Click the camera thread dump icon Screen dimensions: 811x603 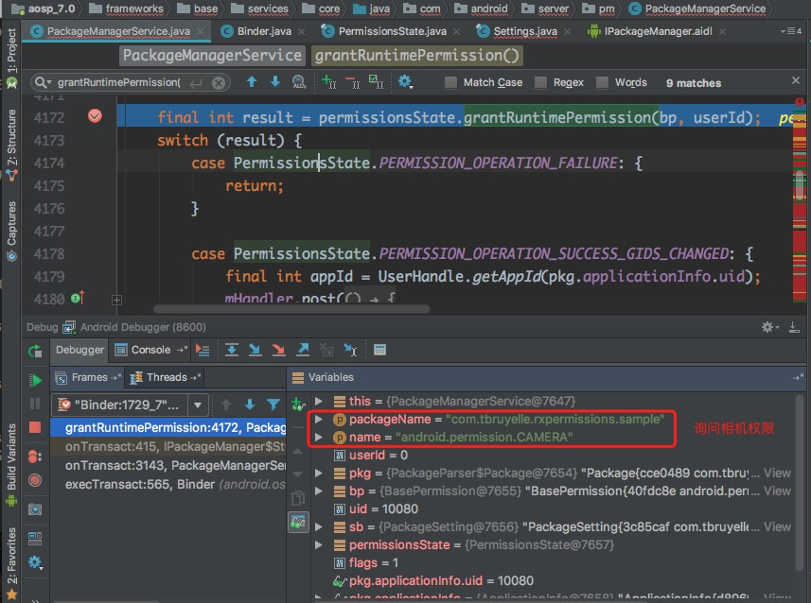point(36,508)
